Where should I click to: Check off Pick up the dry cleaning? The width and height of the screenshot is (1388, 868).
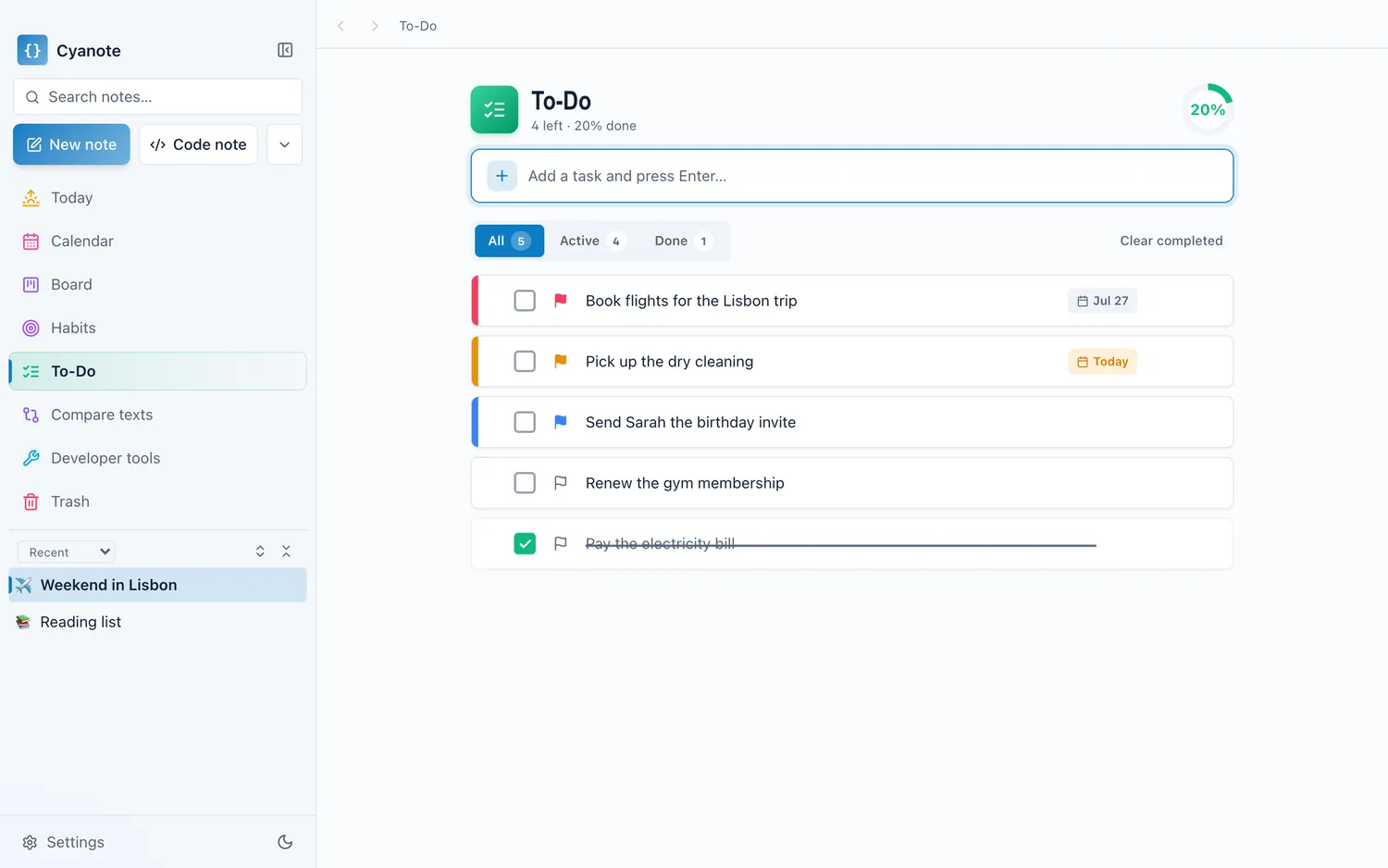[x=525, y=361]
